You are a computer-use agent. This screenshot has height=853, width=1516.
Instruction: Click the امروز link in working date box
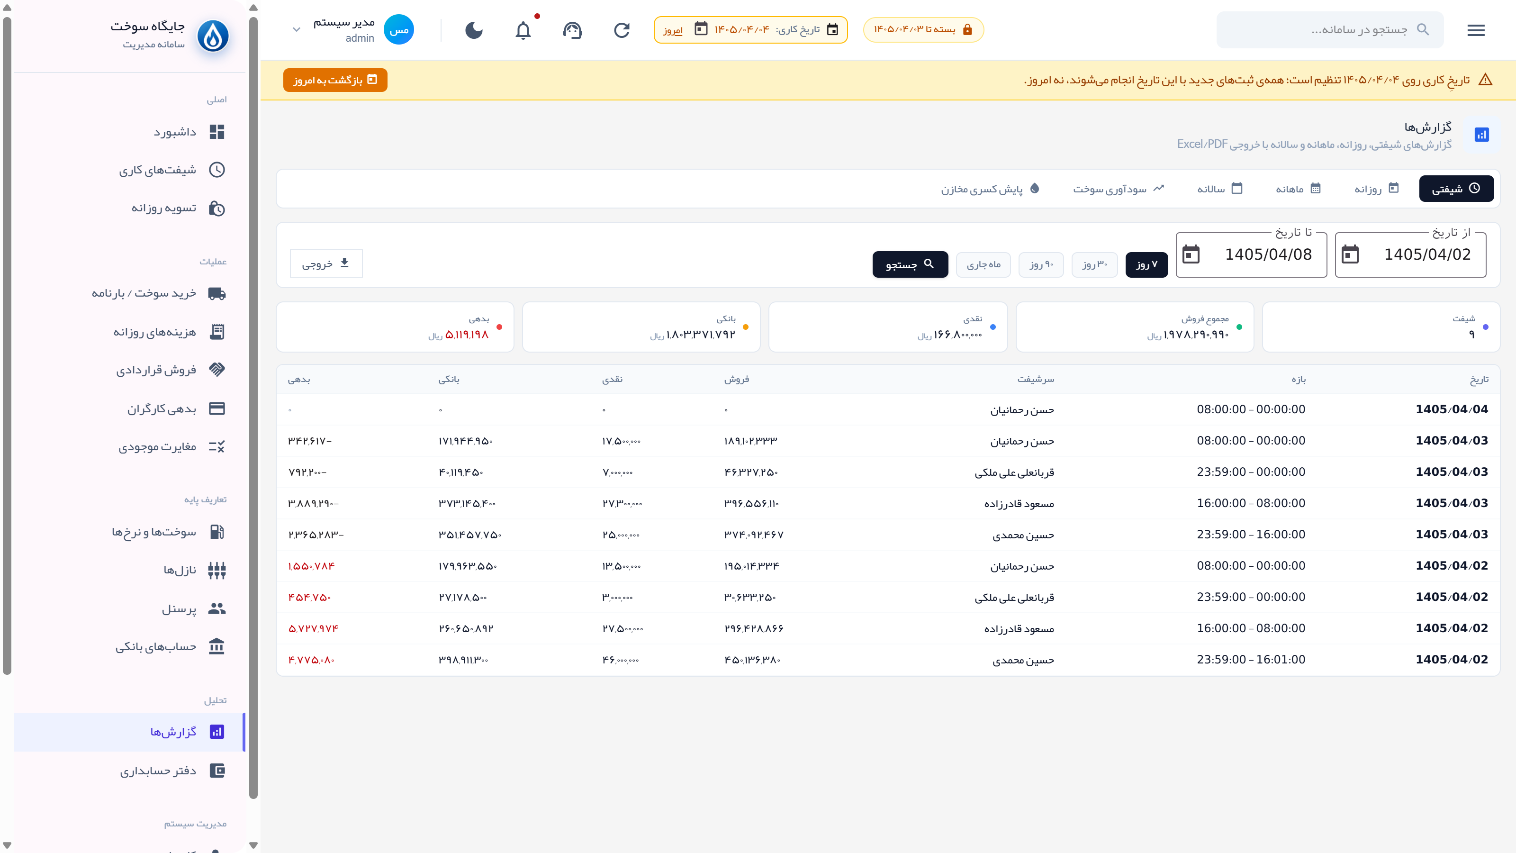[673, 30]
